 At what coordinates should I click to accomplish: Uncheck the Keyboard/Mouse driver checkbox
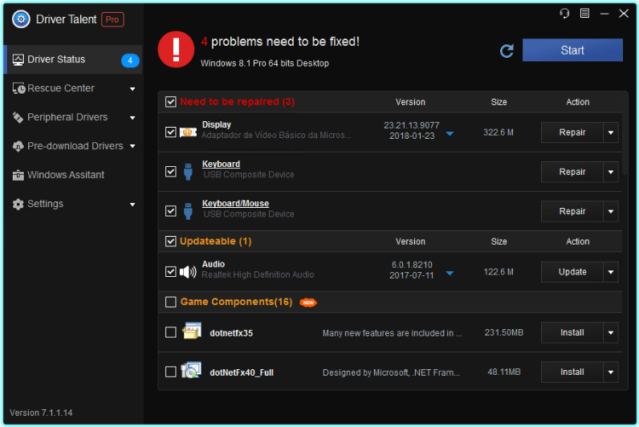pos(171,211)
